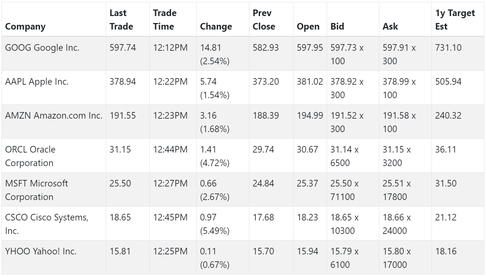Click the 1y Target Est header
Image resolution: width=487 pixels, height=277 pixels.
pos(458,19)
